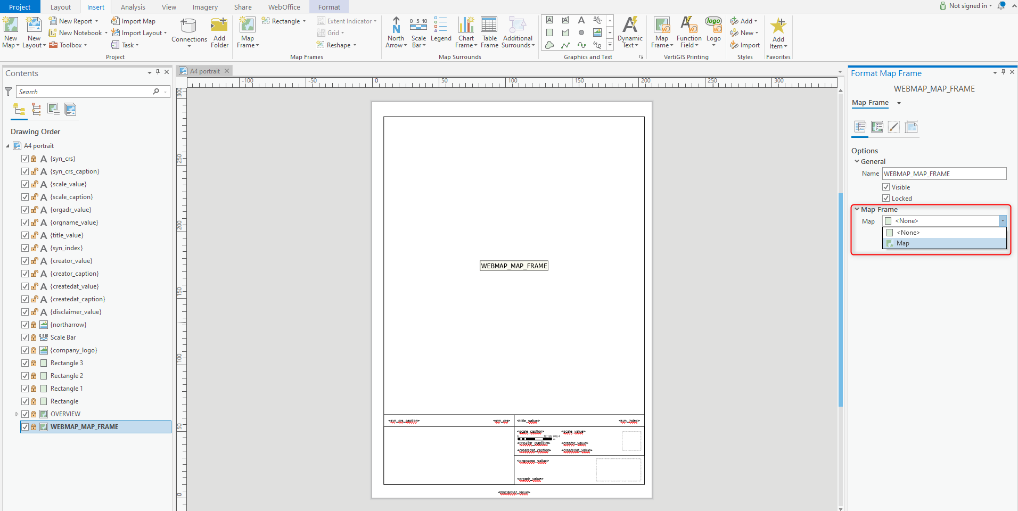Hide the Scale Bar item in Contents
This screenshot has height=511, width=1018.
tap(24, 337)
